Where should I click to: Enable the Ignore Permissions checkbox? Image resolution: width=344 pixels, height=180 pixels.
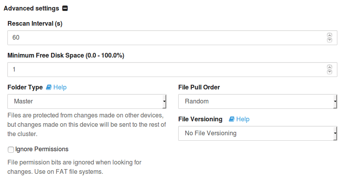click(x=11, y=149)
